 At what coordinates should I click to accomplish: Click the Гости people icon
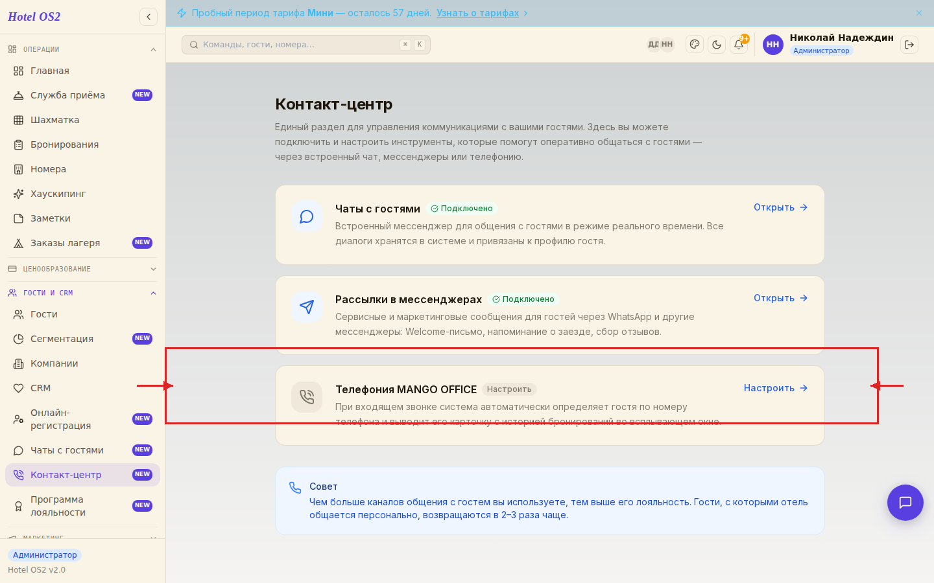point(19,314)
